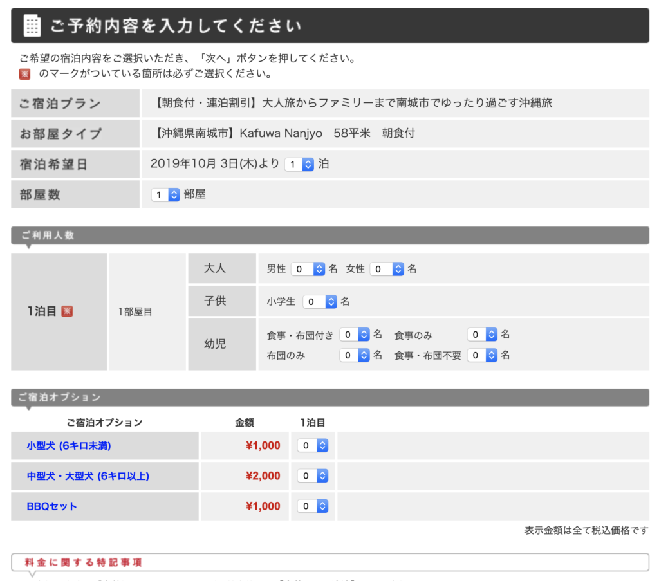Viewport: 659px width, 581px height.
Task: Click the calendar icon in the header
Action: (32, 26)
